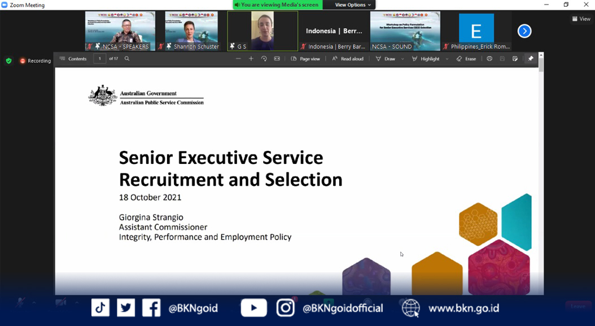Expand the Highlight color dropdown arrow
595x326 pixels.
point(447,59)
